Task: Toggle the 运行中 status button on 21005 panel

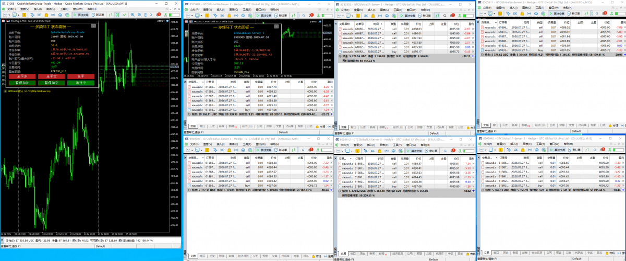Action: [x=81, y=83]
